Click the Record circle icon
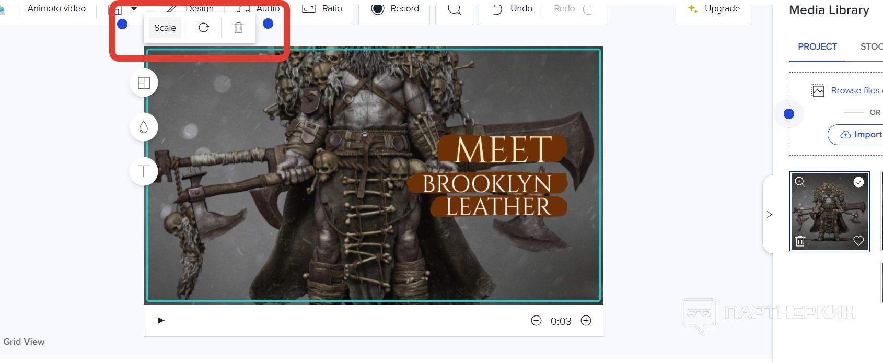The image size is (883, 363). pyautogui.click(x=378, y=9)
